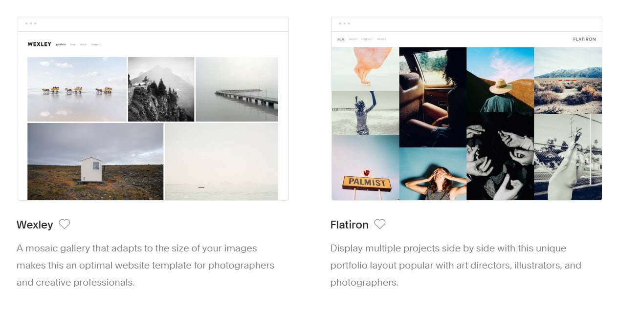
Task: Open the foggy pier photo thumbnail
Action: [x=237, y=89]
